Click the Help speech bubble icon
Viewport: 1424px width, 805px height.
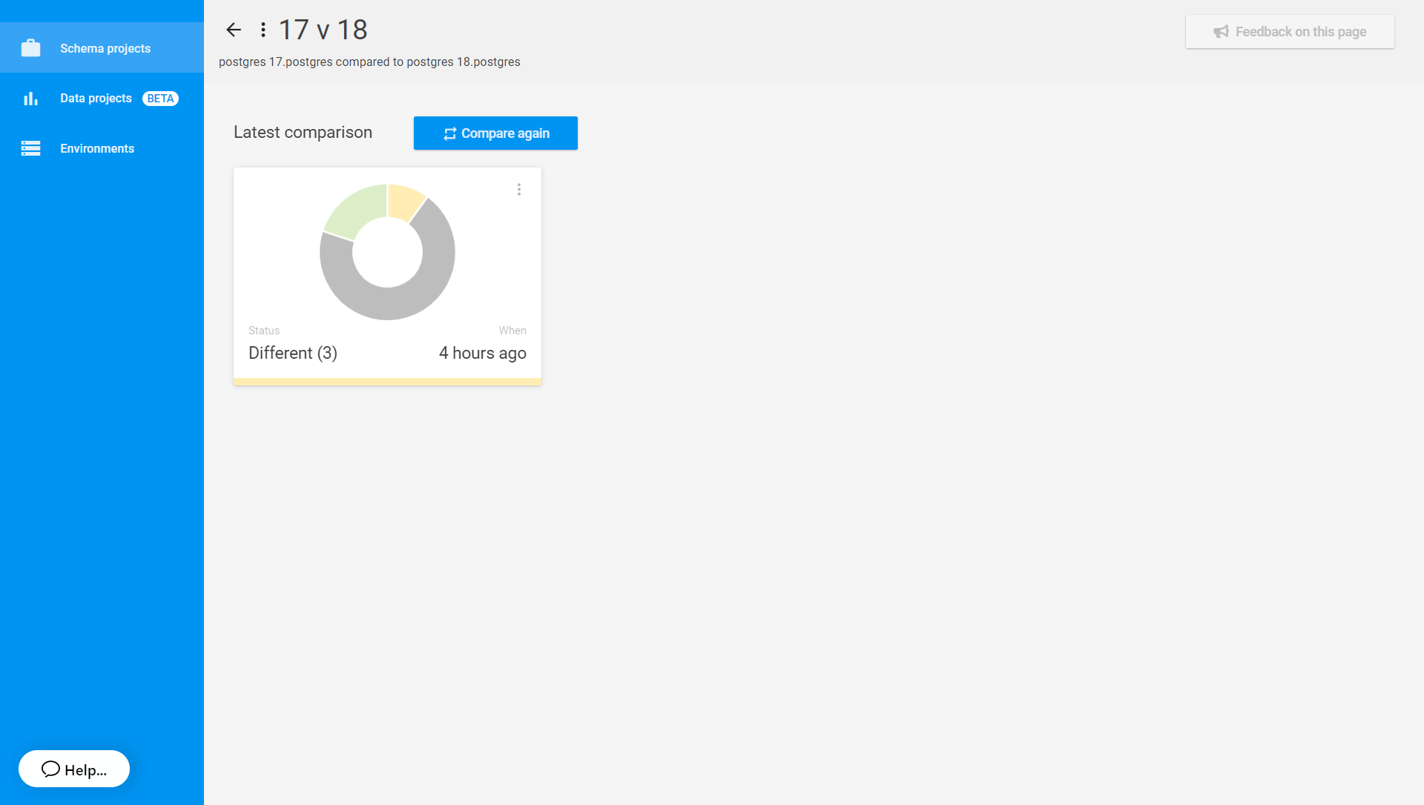click(50, 769)
